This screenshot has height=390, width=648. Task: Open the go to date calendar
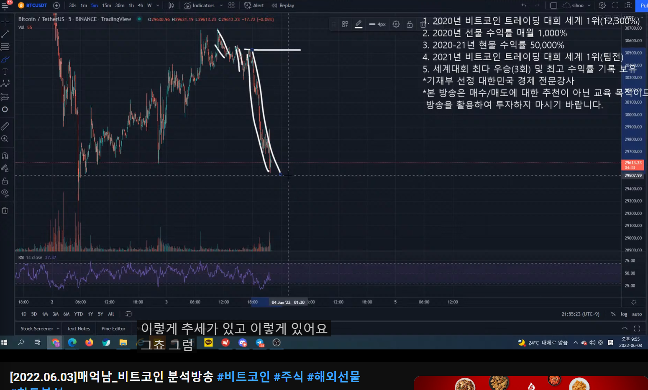point(128,314)
